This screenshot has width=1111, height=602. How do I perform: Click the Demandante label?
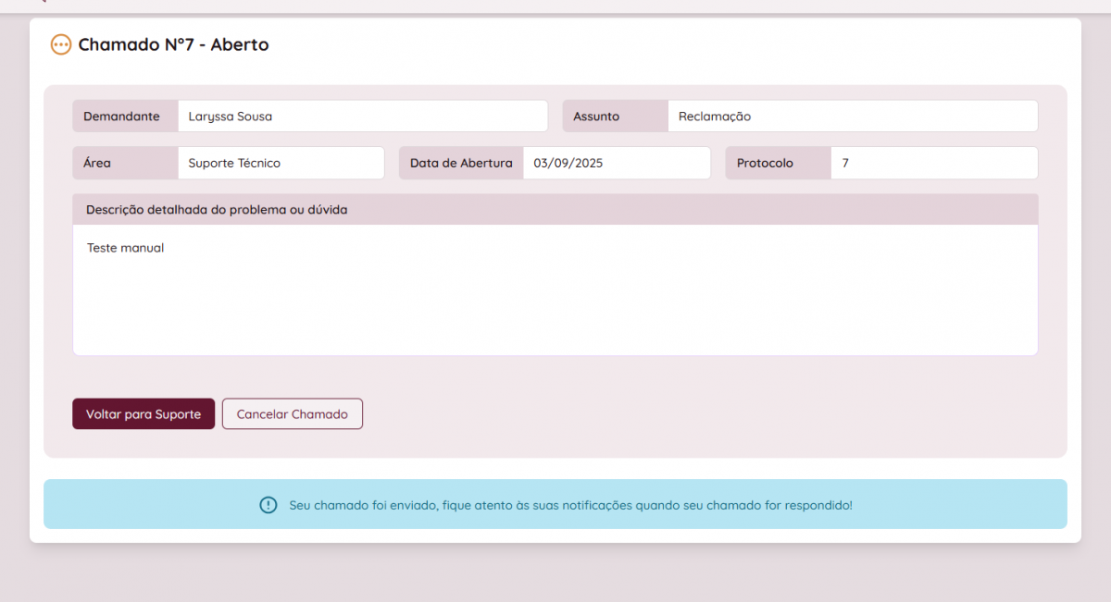tap(121, 117)
